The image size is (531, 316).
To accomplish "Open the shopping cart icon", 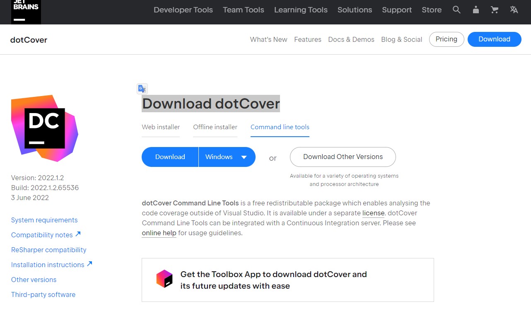I will coord(495,10).
